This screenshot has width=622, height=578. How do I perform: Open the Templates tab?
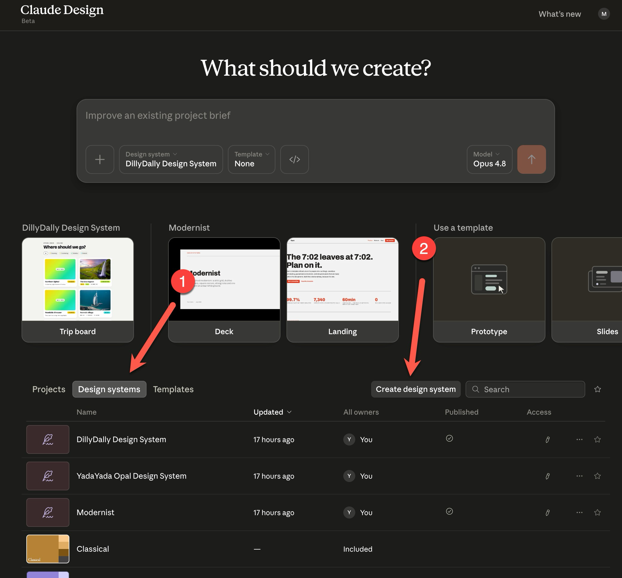(173, 390)
